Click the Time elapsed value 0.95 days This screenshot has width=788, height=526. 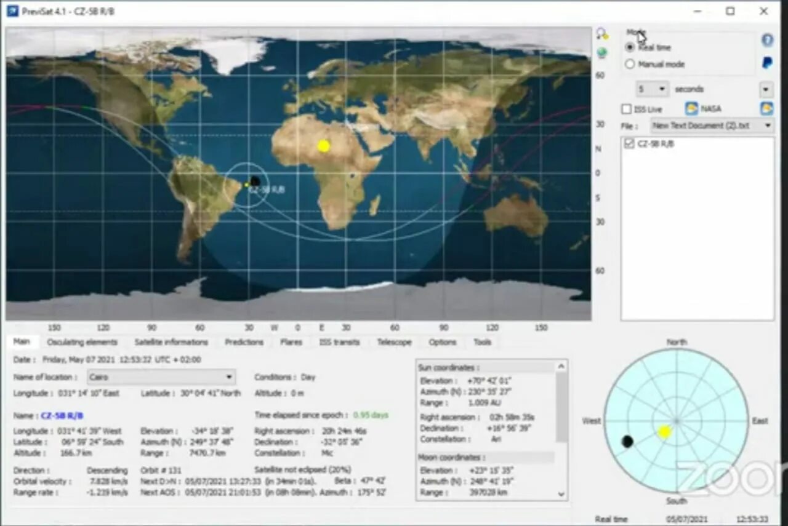[371, 415]
